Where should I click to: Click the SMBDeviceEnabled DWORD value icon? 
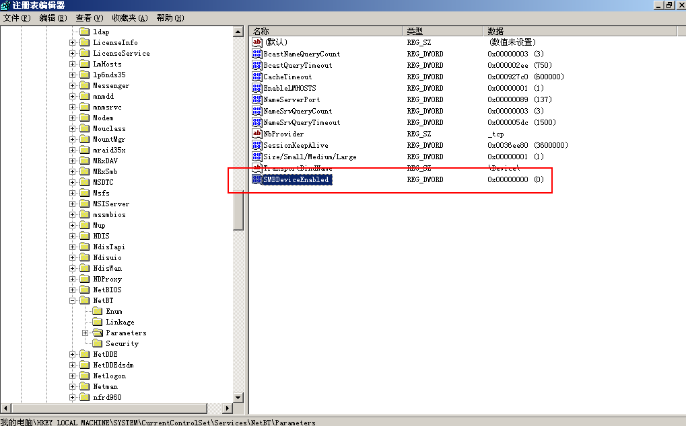(x=256, y=179)
